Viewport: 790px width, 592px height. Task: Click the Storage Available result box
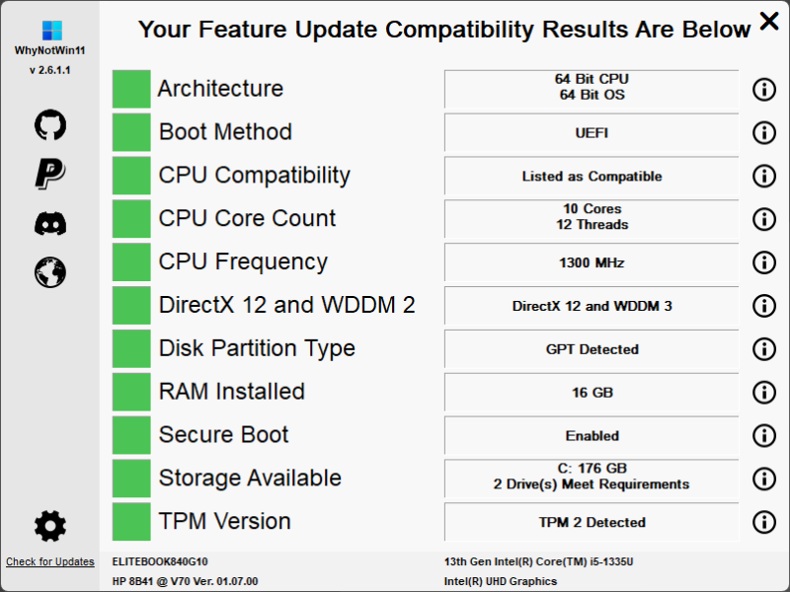point(592,479)
